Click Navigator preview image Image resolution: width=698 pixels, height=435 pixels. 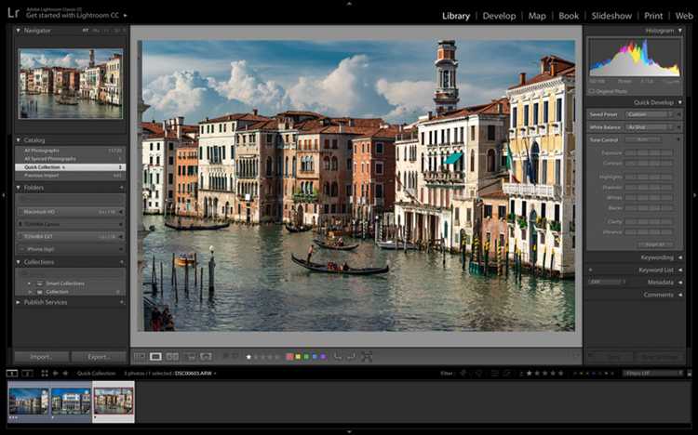[71, 84]
